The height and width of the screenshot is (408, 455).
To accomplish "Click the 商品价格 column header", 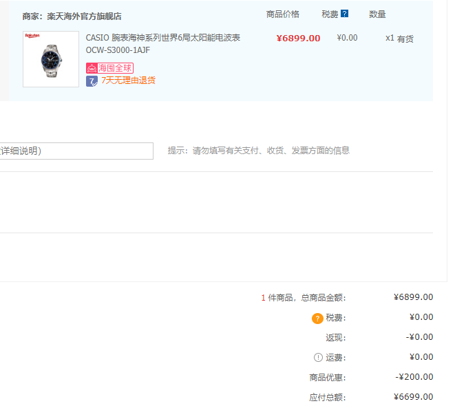I will 283,14.
